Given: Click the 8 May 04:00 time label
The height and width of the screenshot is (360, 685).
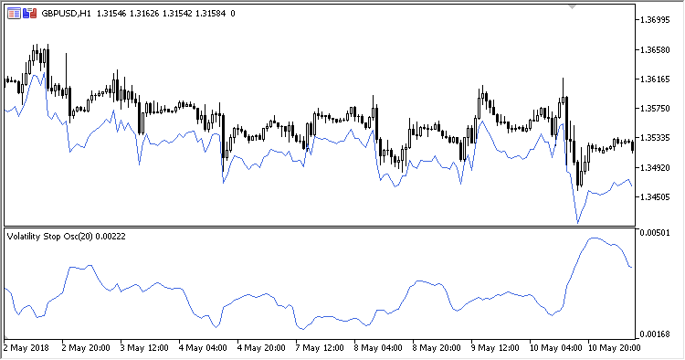Looking at the screenshot, I should 378,348.
